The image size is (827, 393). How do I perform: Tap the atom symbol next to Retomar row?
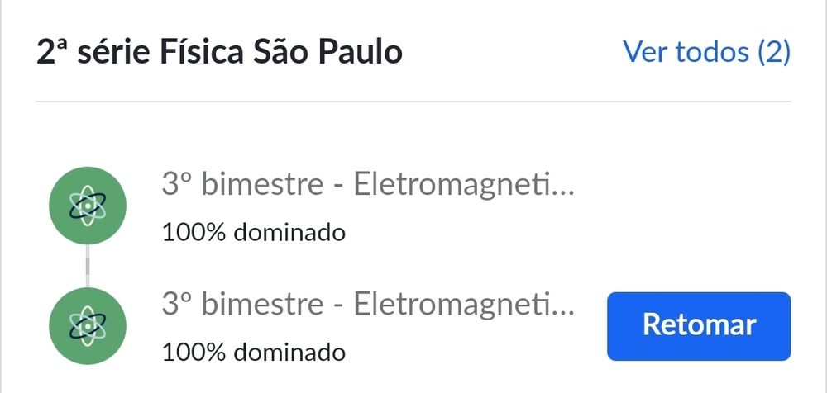tap(87, 325)
